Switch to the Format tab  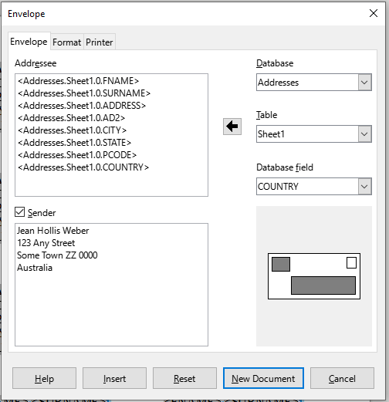67,42
